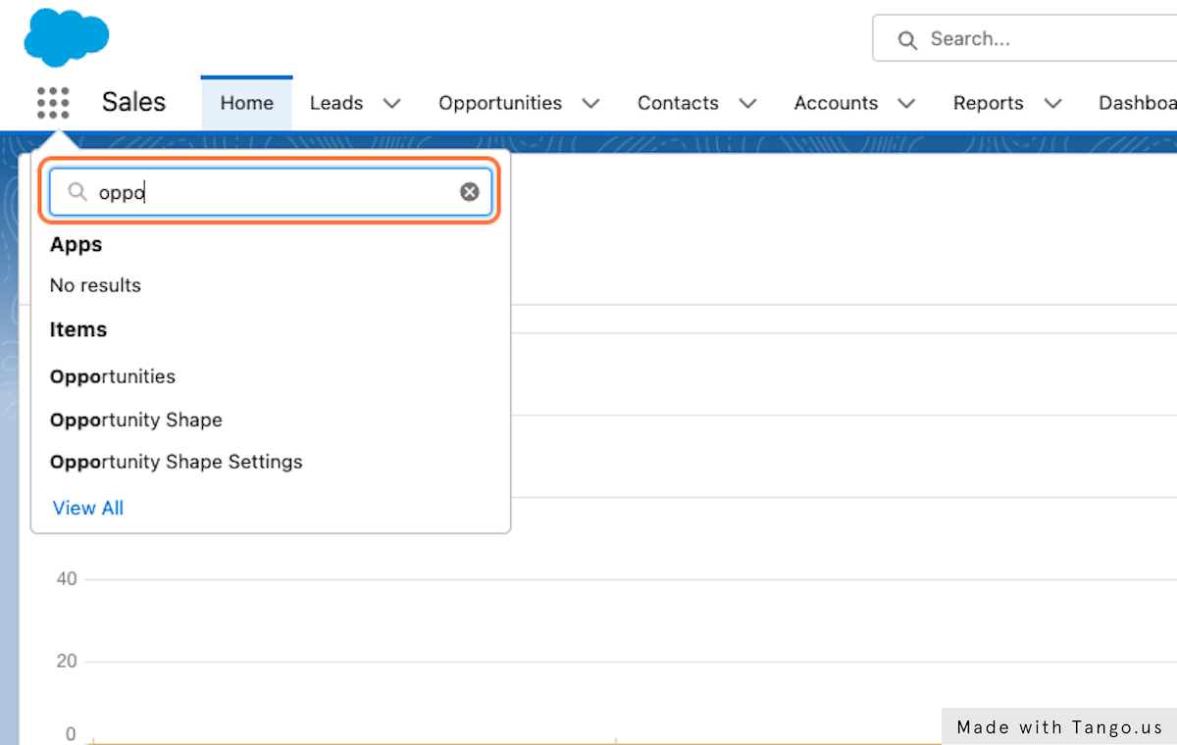
Task: Expand the Reports tab chevron
Action: (1053, 104)
